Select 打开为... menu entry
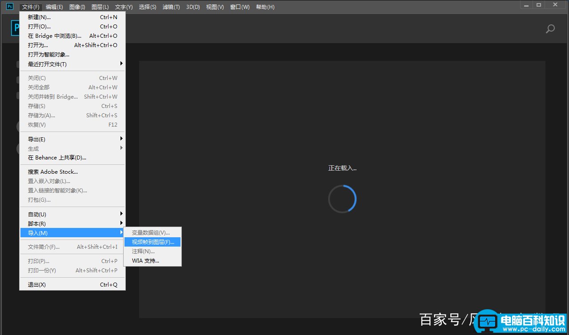 tap(72, 45)
